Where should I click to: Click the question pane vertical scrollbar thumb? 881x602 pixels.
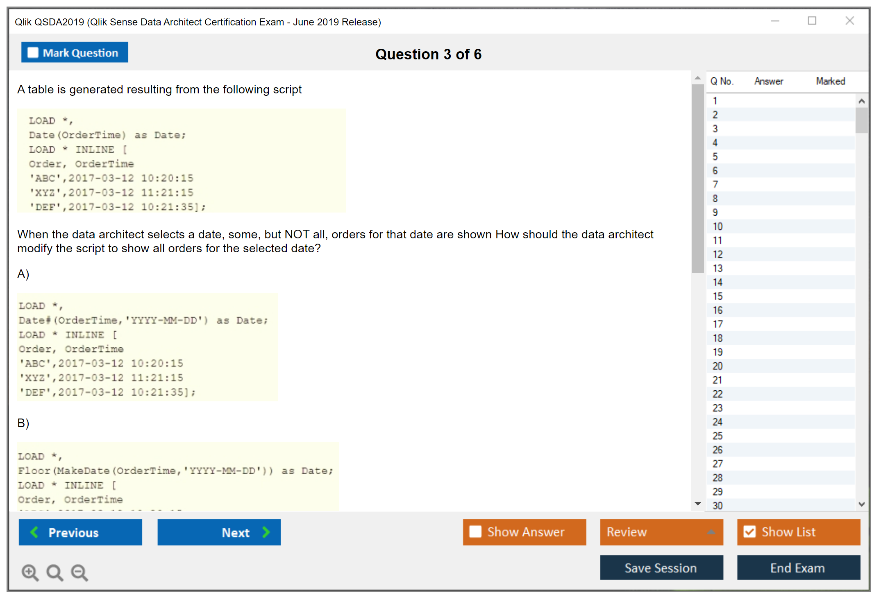(x=697, y=178)
